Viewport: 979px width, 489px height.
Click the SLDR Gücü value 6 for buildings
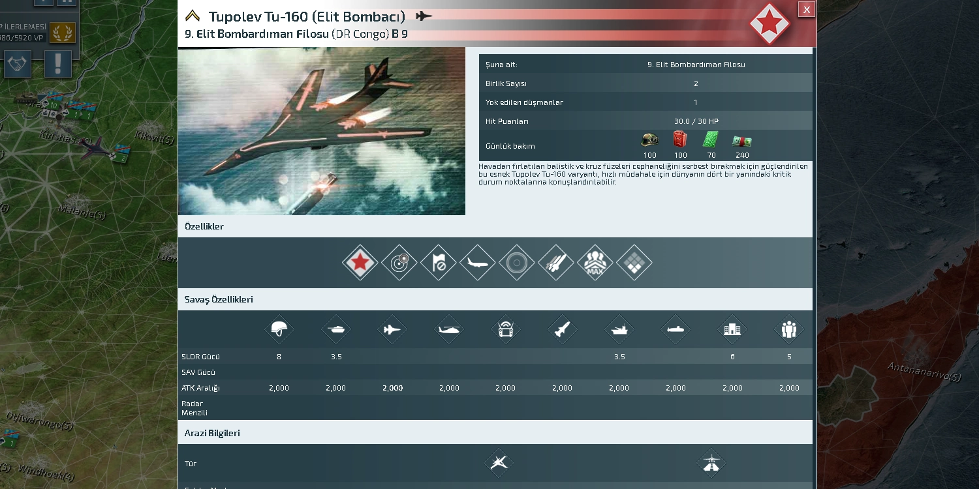pos(732,357)
